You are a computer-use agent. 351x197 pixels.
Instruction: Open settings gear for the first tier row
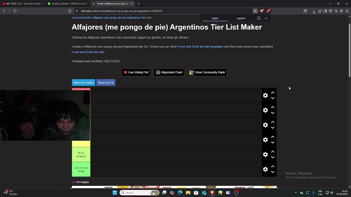(x=265, y=95)
